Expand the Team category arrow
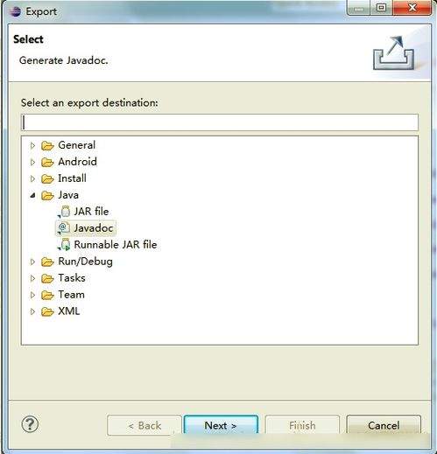This screenshot has width=437, height=454. pos(32,295)
